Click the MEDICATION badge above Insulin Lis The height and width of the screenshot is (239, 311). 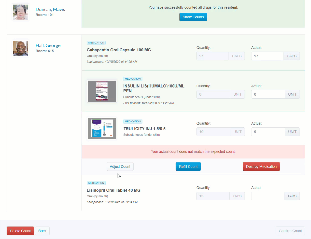pos(133,79)
